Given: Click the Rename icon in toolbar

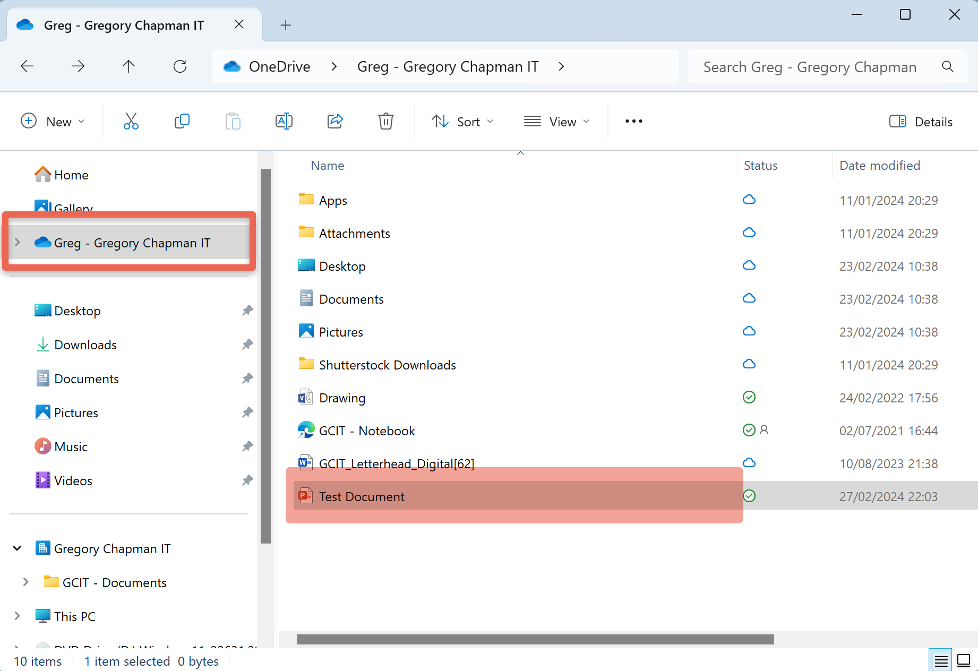Looking at the screenshot, I should pos(284,122).
